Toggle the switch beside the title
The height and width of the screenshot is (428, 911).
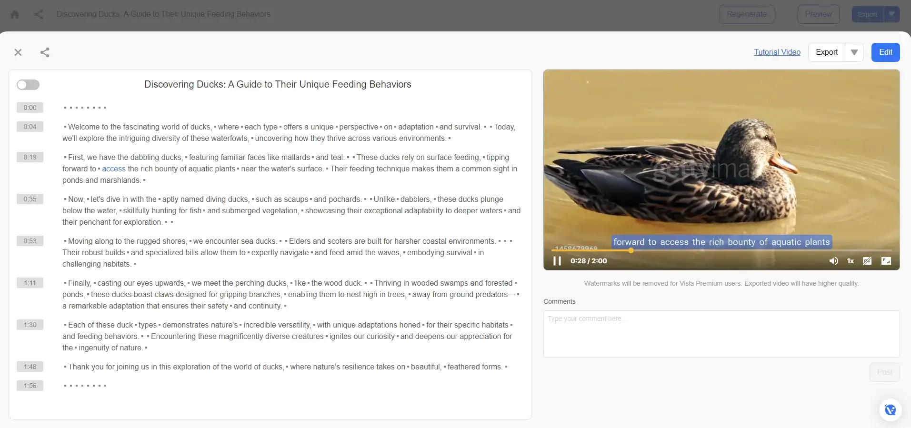coord(28,85)
